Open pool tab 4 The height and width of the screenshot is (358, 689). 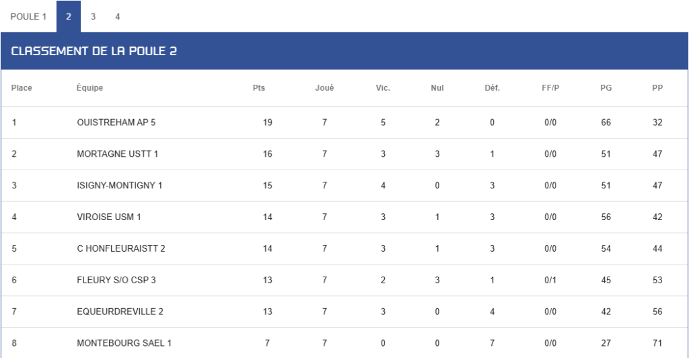tap(117, 17)
